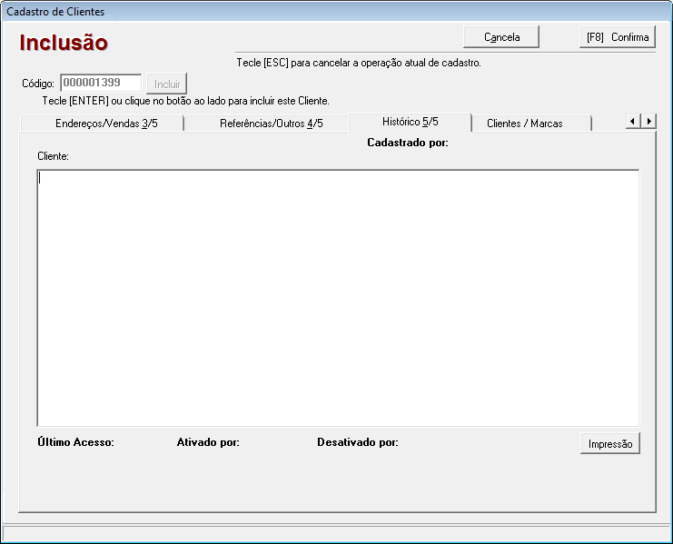Click the Ativado por label
This screenshot has height=544, width=673.
click(207, 443)
